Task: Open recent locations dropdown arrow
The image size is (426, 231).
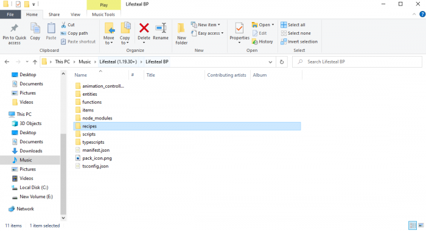Action: (27, 62)
